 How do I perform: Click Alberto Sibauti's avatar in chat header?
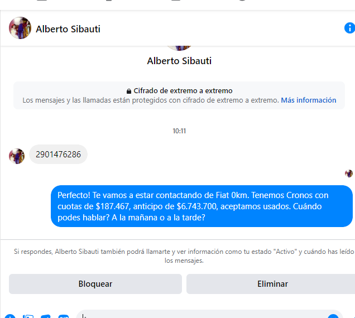(x=20, y=28)
